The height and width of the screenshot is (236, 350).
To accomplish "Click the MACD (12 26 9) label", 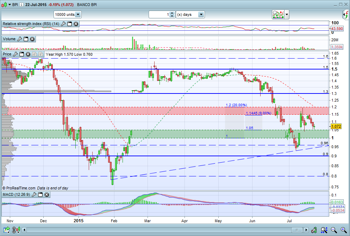I will 16,195.
